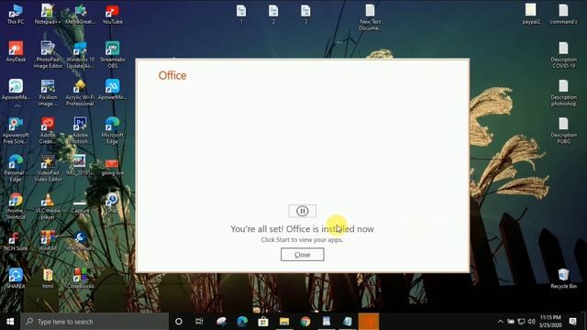Select Apowersoft Free Screen recorder icon
The image size is (587, 330).
pos(16,130)
